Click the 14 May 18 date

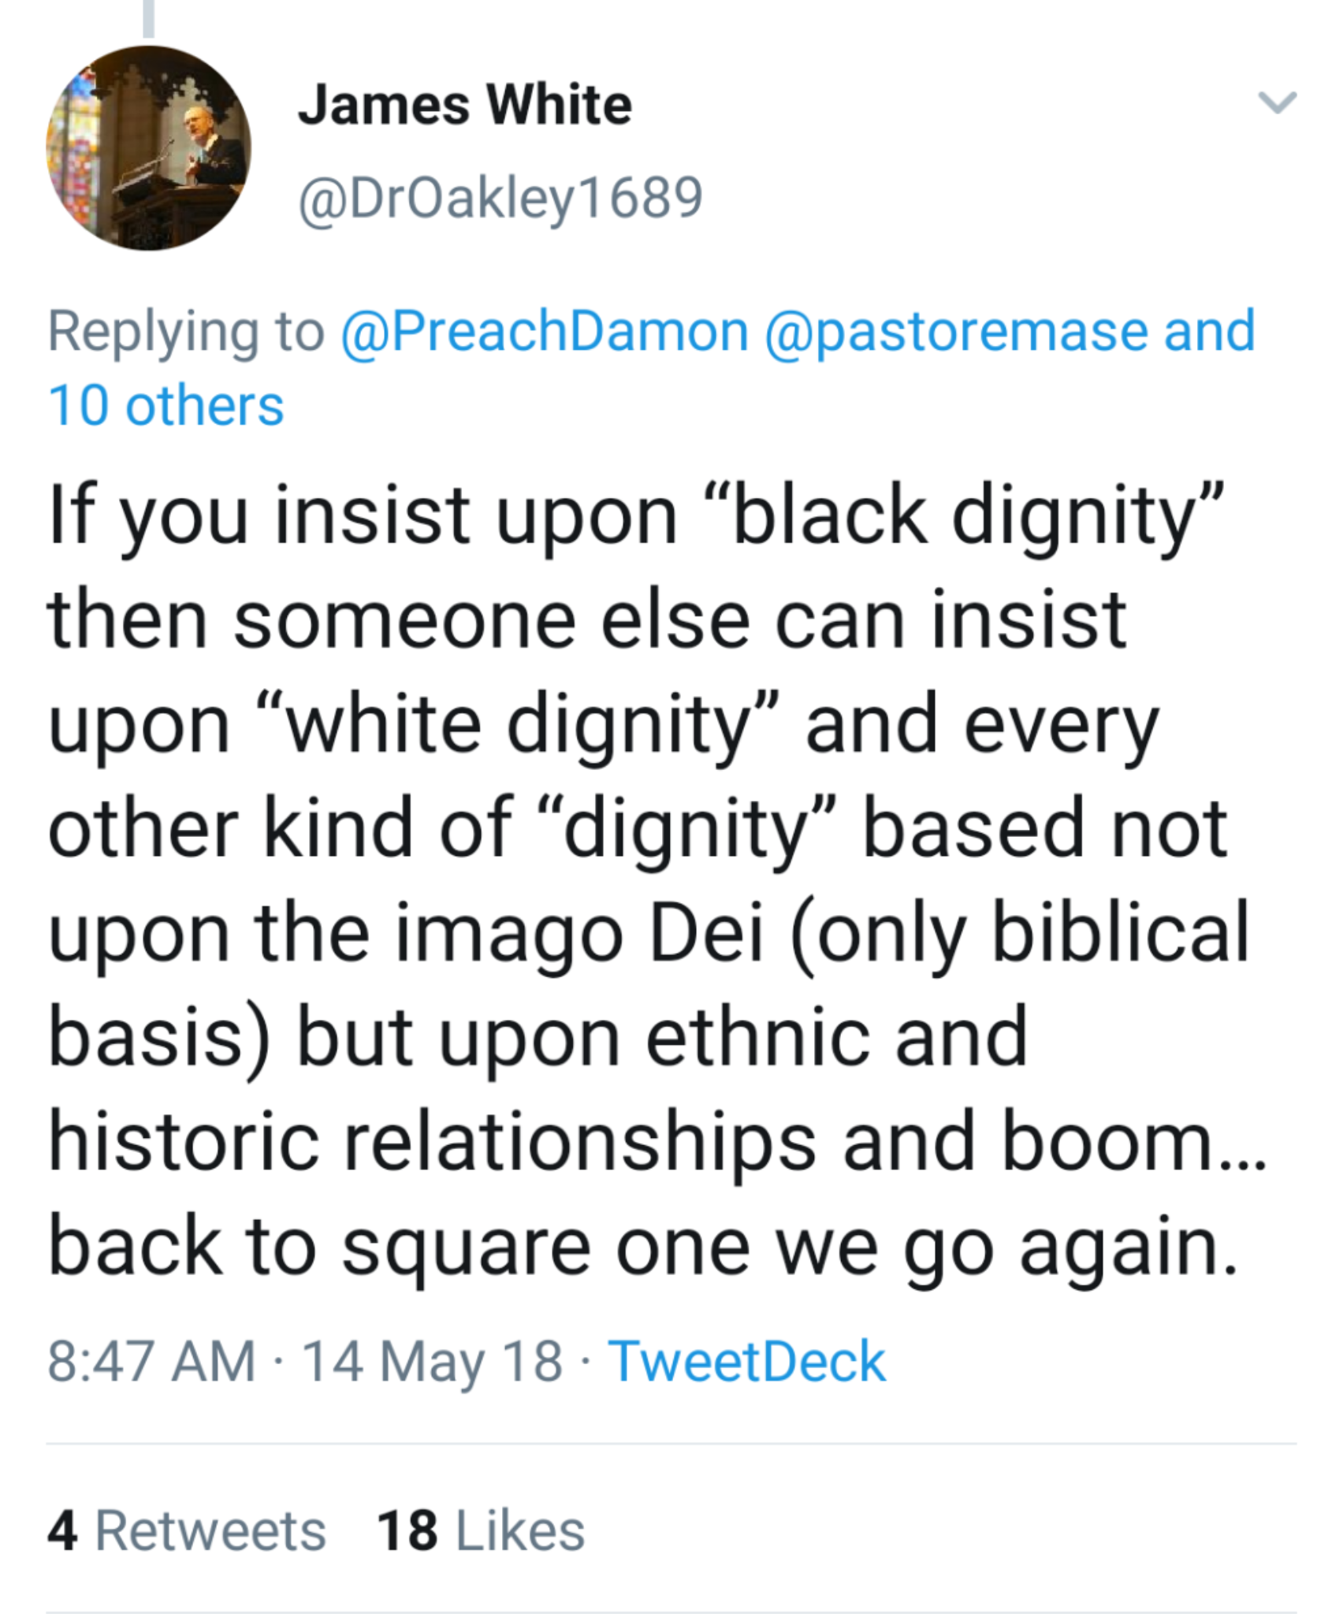(x=432, y=1362)
